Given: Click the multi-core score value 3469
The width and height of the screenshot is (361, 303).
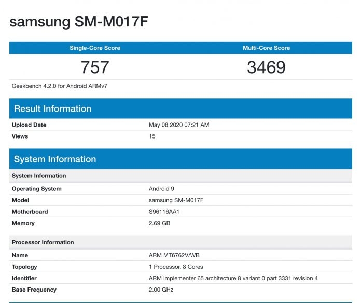Looking at the screenshot, I should click(x=267, y=67).
